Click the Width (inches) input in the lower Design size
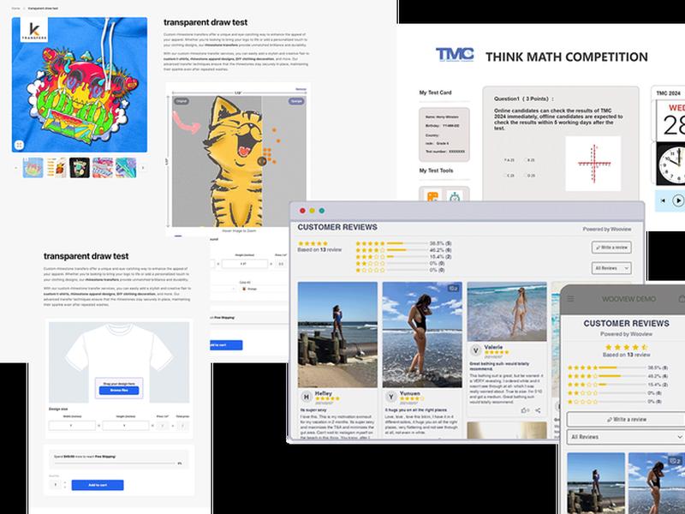This screenshot has height=514, width=685. (x=72, y=425)
